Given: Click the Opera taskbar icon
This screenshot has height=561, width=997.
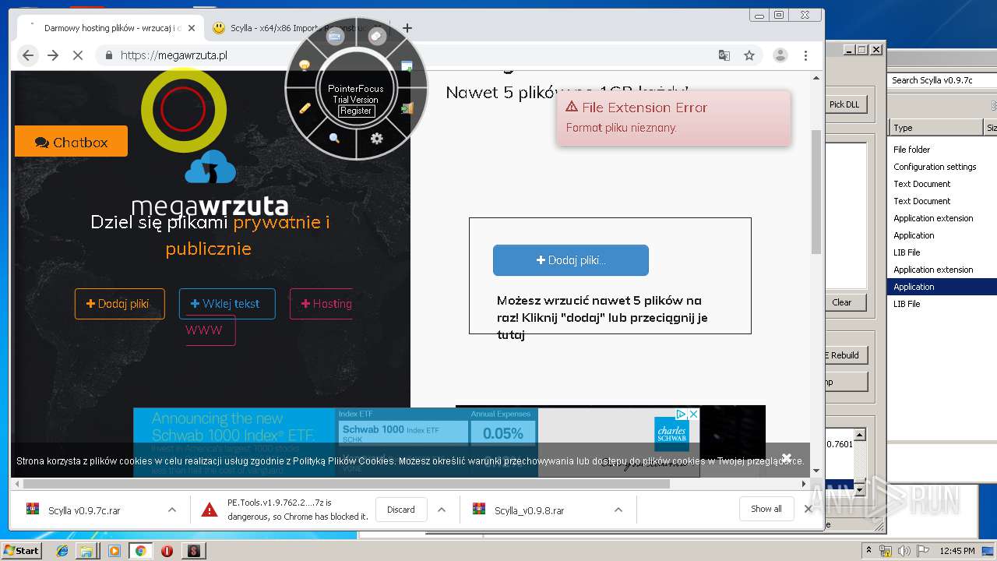Looking at the screenshot, I should point(167,551).
